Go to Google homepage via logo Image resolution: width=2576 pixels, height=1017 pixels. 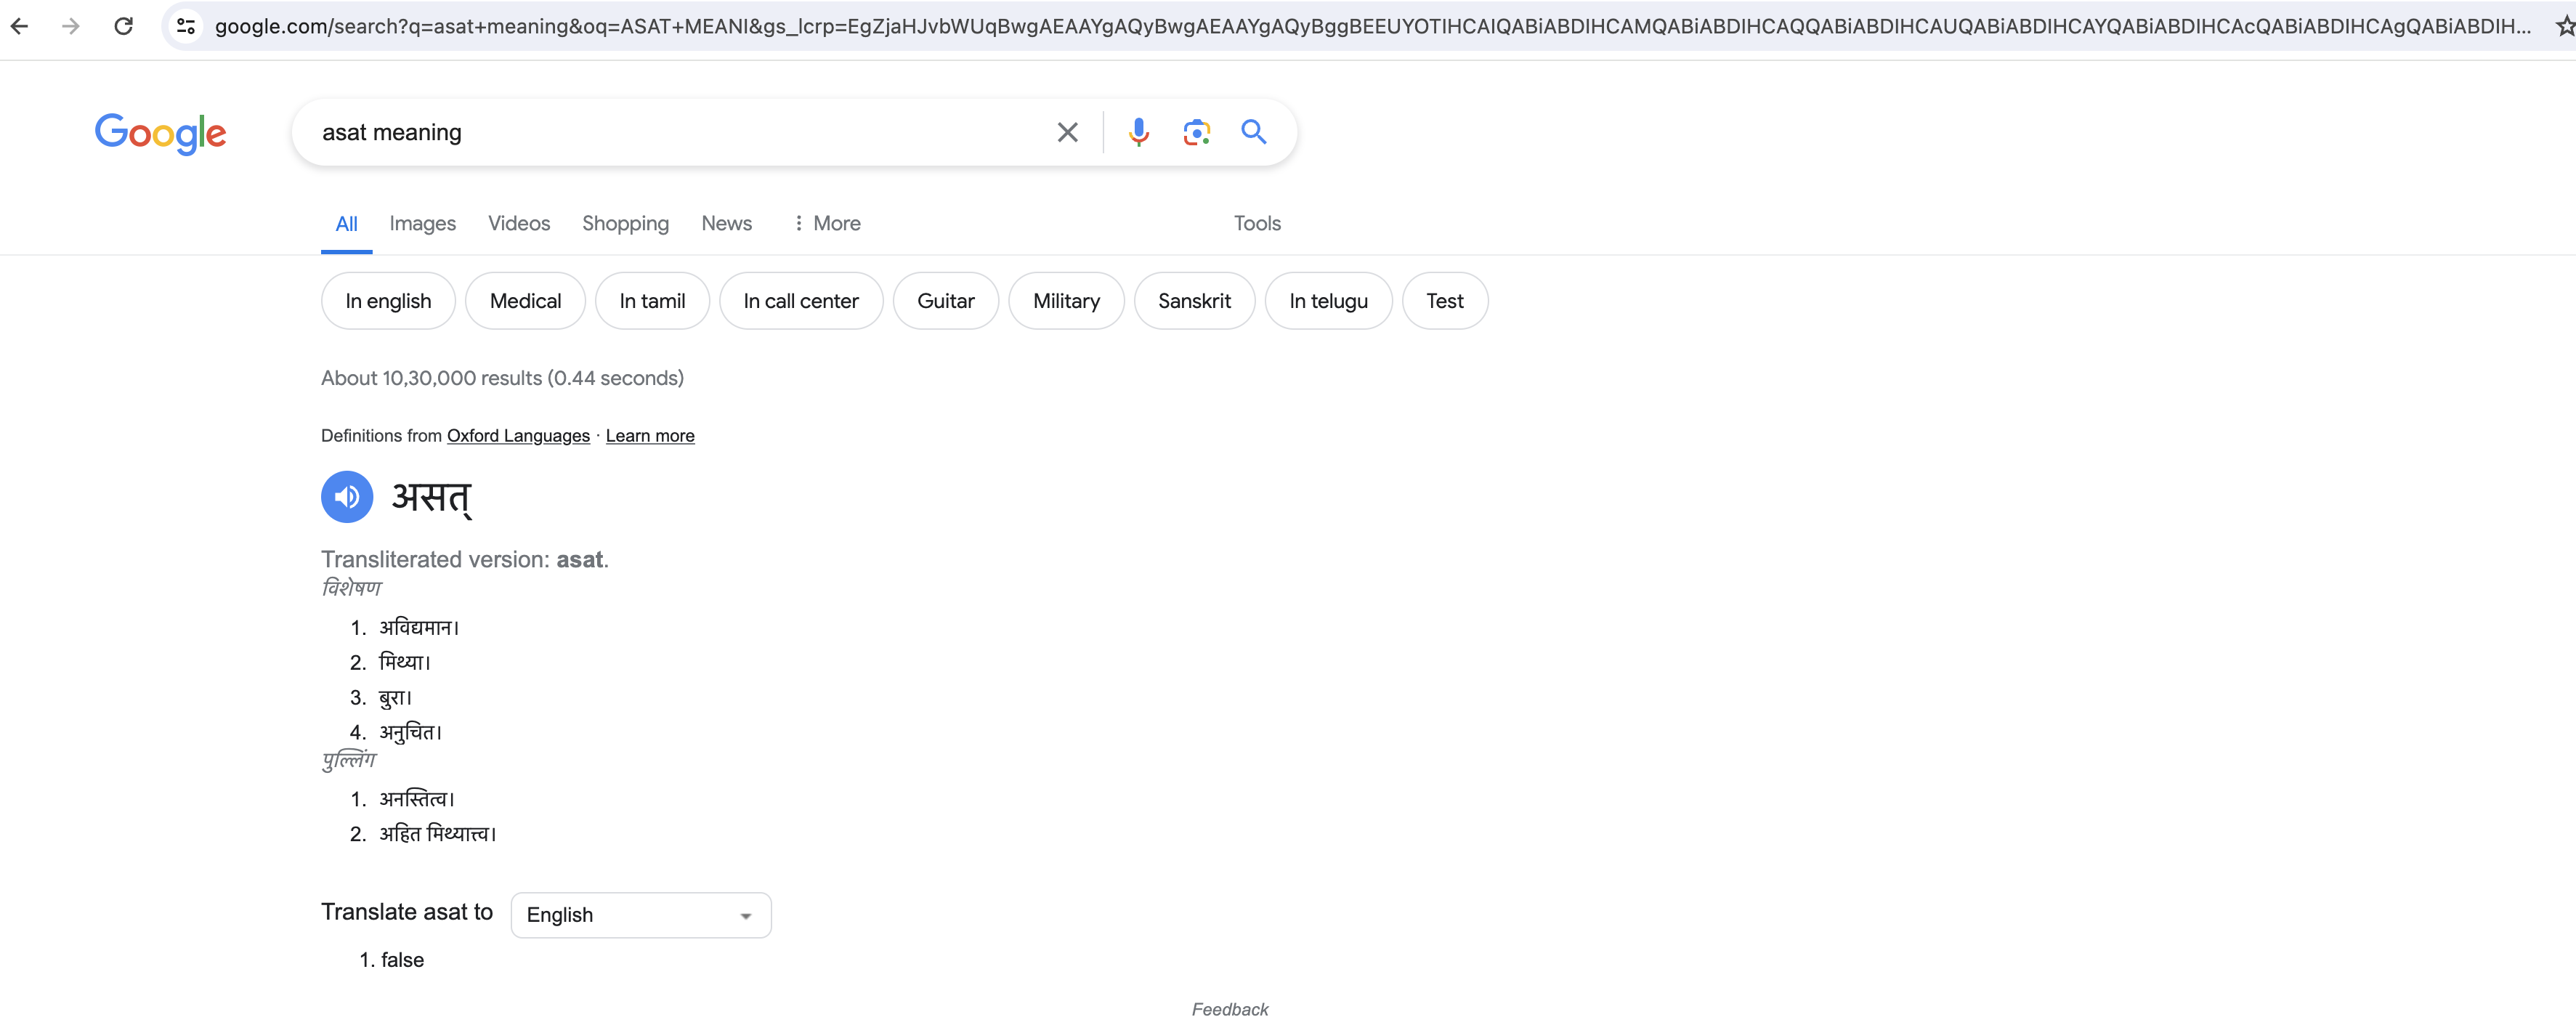pyautogui.click(x=160, y=133)
